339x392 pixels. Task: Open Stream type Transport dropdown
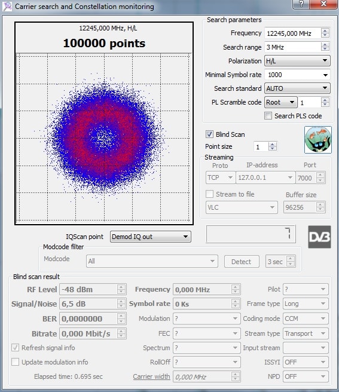tap(306, 333)
